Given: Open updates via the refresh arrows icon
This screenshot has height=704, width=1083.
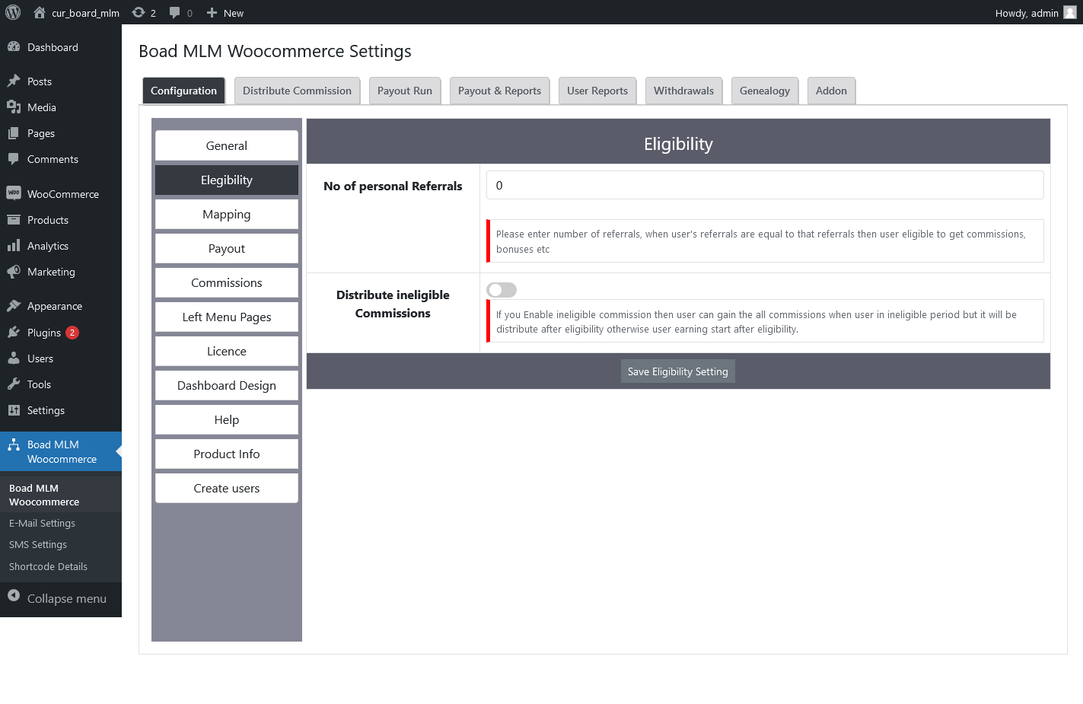Looking at the screenshot, I should click(138, 12).
